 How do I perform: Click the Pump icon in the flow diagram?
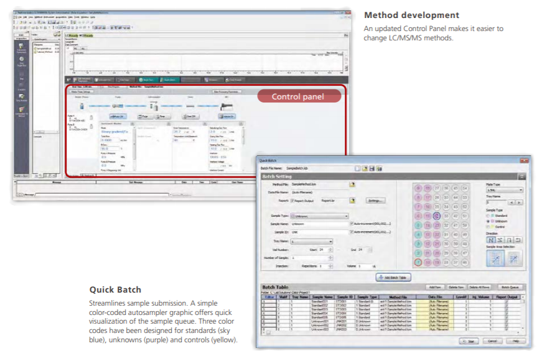(x=118, y=106)
